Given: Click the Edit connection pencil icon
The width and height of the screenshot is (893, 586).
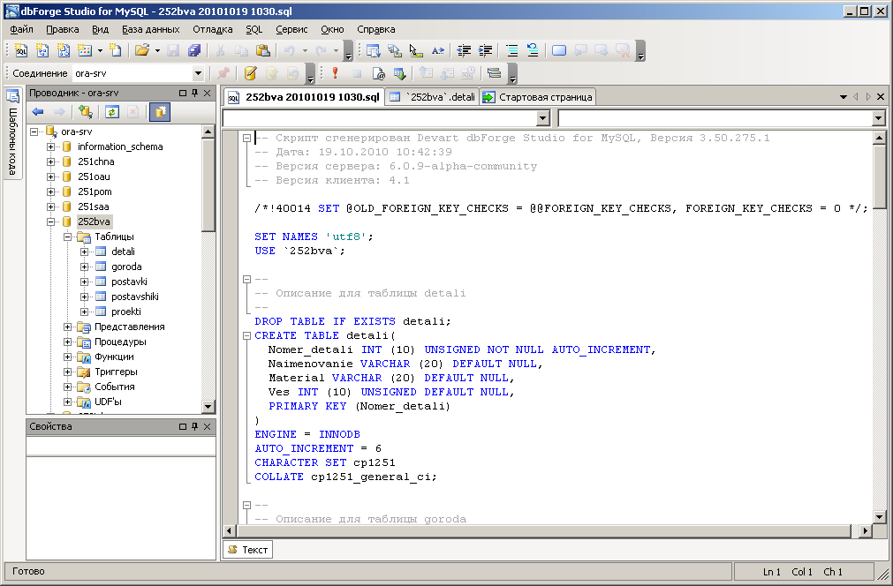Looking at the screenshot, I should click(x=251, y=73).
